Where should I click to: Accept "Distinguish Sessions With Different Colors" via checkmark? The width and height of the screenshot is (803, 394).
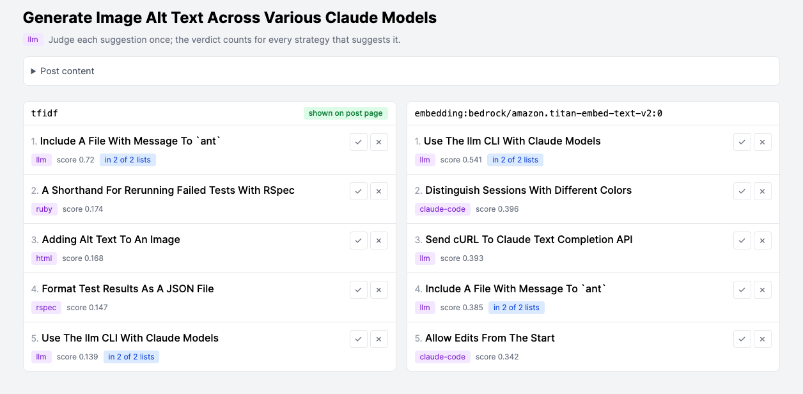click(x=742, y=191)
